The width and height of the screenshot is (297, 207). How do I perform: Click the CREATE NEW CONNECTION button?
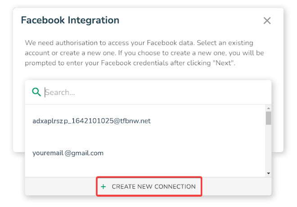coord(149,187)
